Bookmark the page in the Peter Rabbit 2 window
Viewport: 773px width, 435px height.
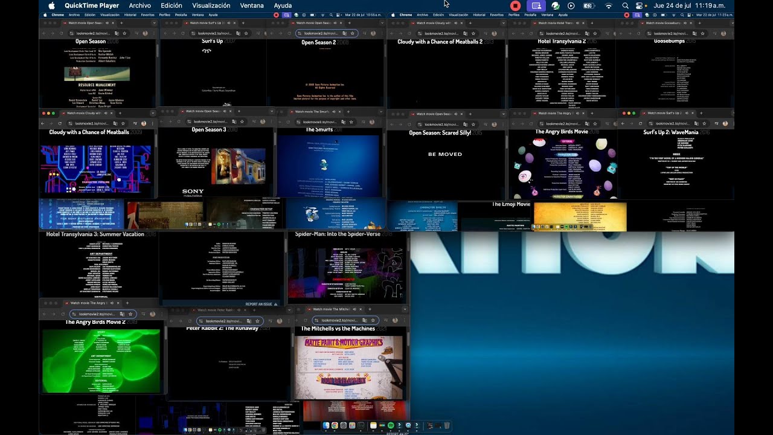(257, 321)
